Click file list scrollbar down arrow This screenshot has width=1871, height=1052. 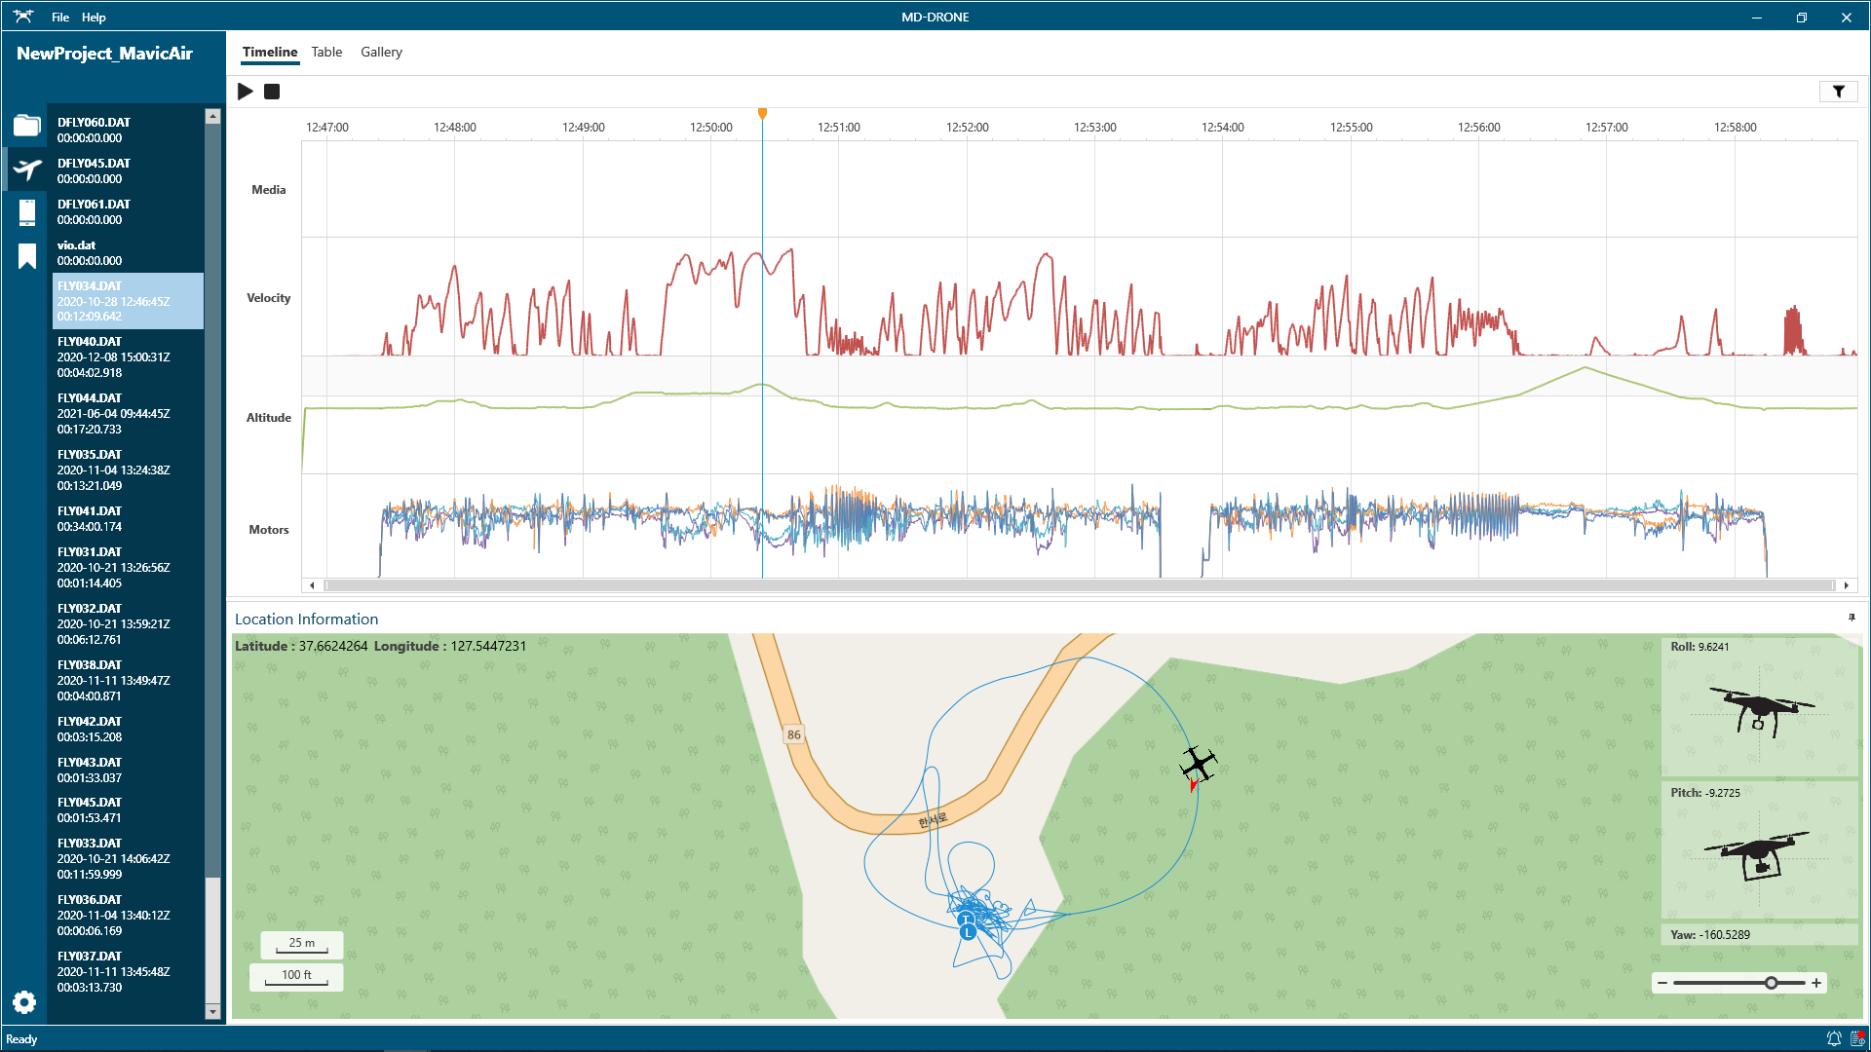click(x=212, y=1012)
